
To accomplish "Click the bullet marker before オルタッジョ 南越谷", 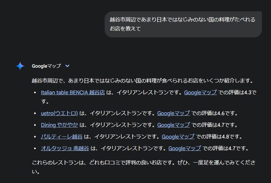I will (35, 149).
